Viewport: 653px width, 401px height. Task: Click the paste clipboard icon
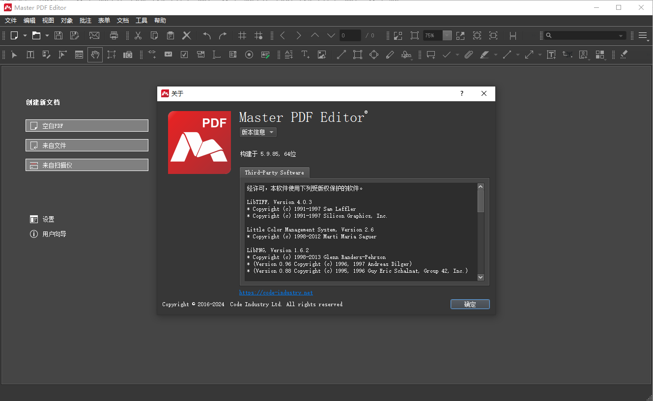pyautogui.click(x=170, y=35)
